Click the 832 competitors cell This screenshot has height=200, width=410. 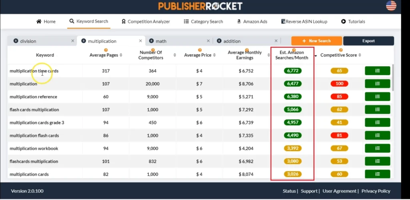click(153, 161)
